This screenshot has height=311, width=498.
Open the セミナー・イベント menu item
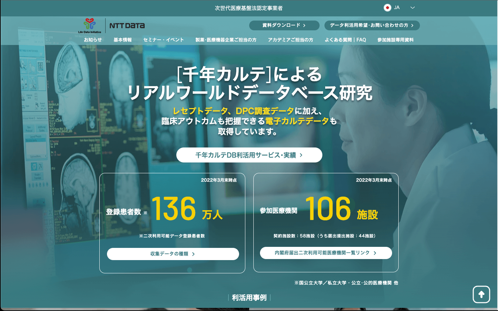163,40
